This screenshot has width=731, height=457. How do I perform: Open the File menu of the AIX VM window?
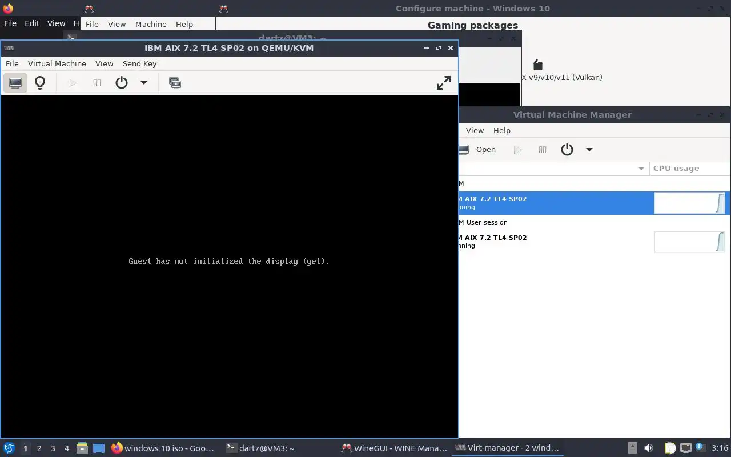coord(12,63)
